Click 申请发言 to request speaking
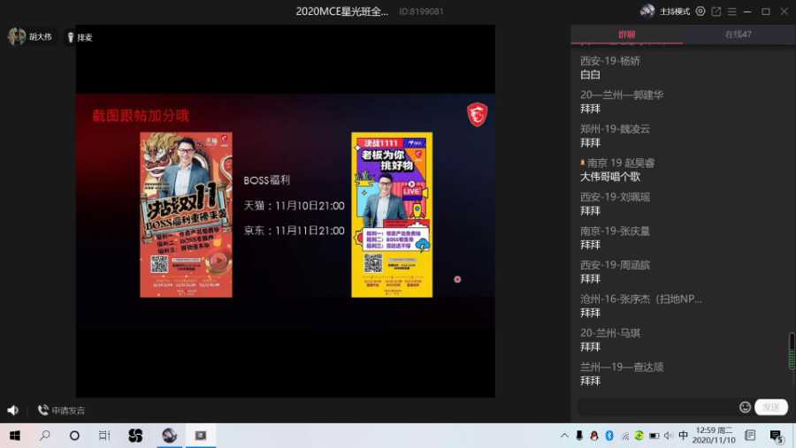796x448 pixels. point(62,410)
